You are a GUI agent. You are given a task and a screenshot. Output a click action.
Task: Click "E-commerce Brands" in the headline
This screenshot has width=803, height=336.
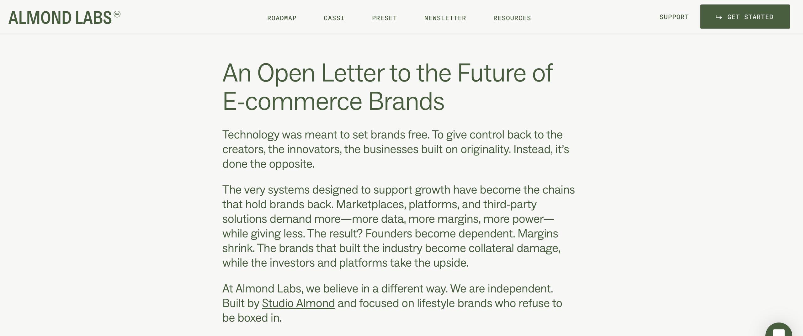[333, 102]
